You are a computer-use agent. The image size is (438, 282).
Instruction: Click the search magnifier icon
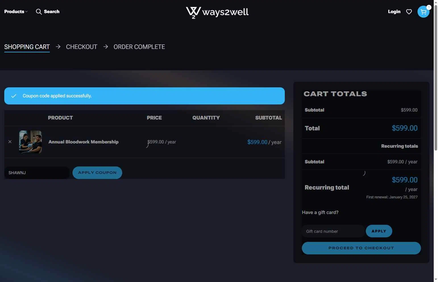[x=39, y=12]
